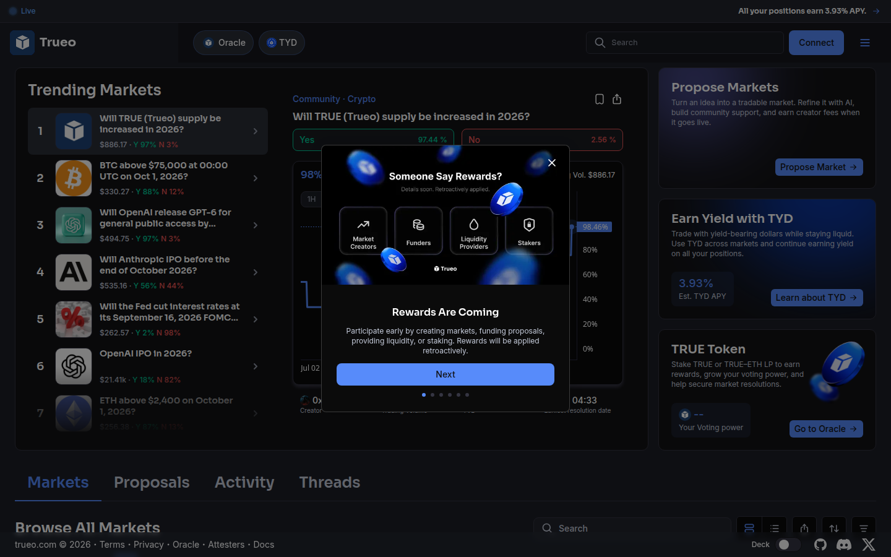The height and width of the screenshot is (557, 891).
Task: Click the Bitcoin icon for BTC above $75,000
Action: point(74,178)
